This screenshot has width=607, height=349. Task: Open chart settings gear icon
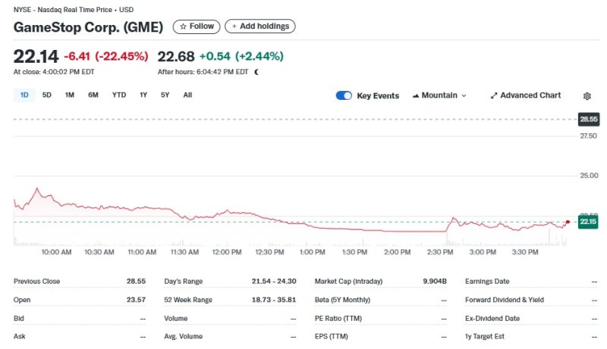(587, 96)
